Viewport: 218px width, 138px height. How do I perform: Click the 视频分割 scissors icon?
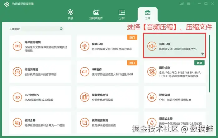point(152,97)
